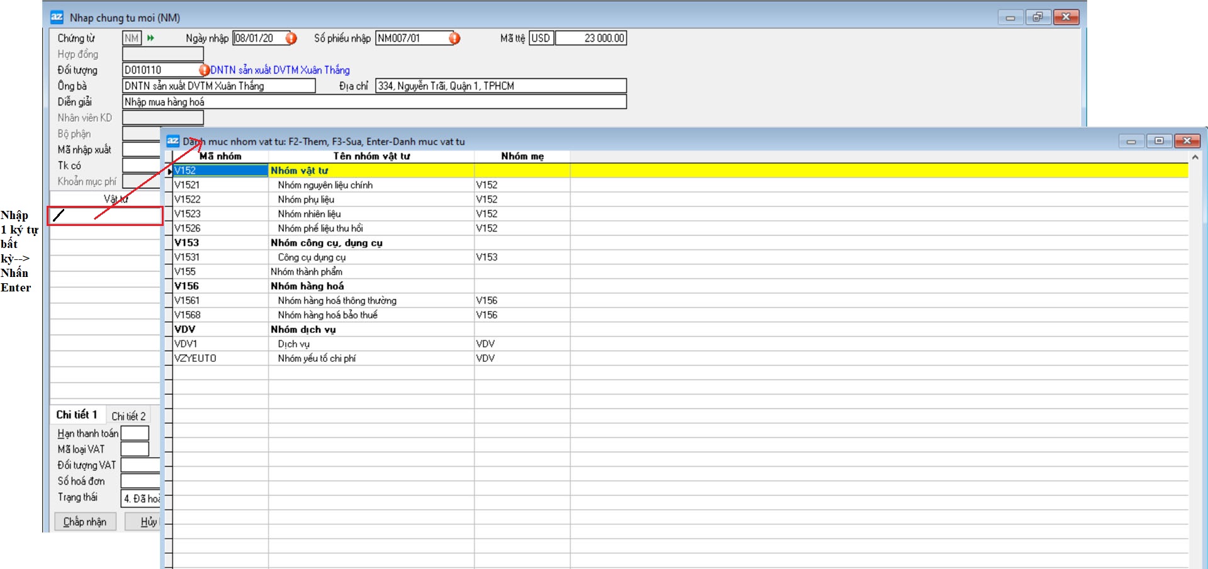
Task: Click the Diễn giải input field
Action: [x=374, y=102]
